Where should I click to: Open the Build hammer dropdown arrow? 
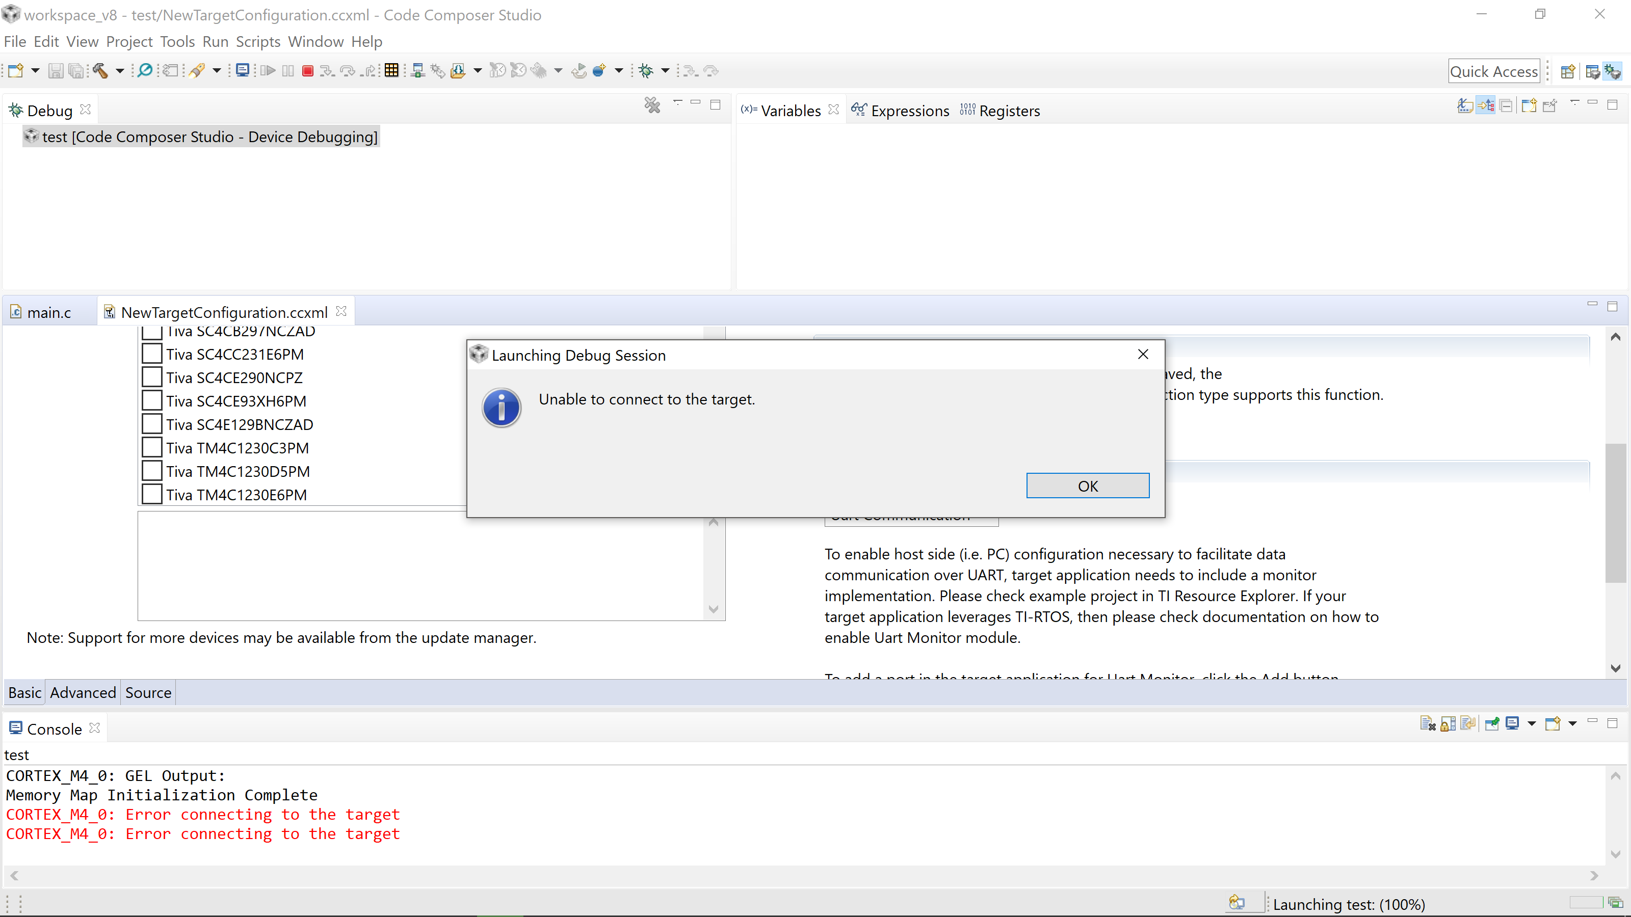click(x=120, y=71)
